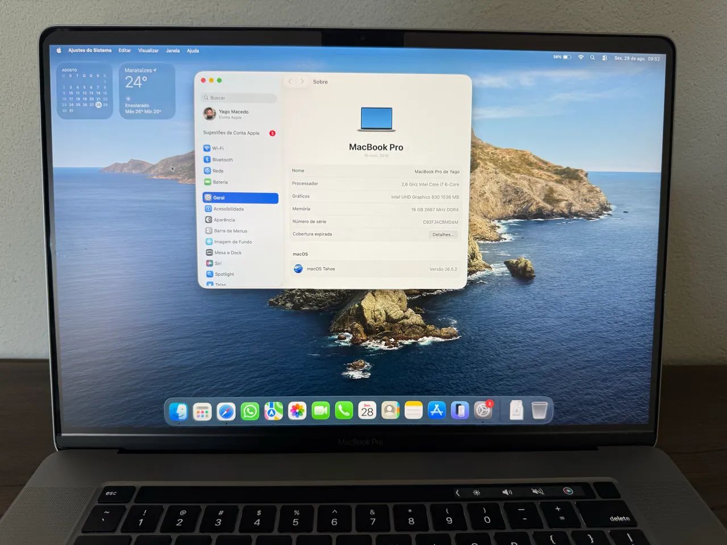Click the Intel UHD Graphics 630 value
This screenshot has height=545, width=727.
coord(425,197)
